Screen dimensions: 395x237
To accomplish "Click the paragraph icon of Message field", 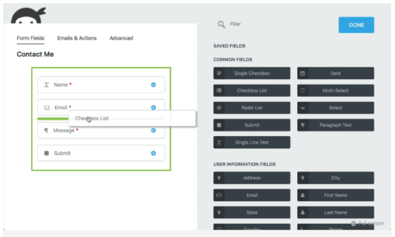I will click(46, 130).
